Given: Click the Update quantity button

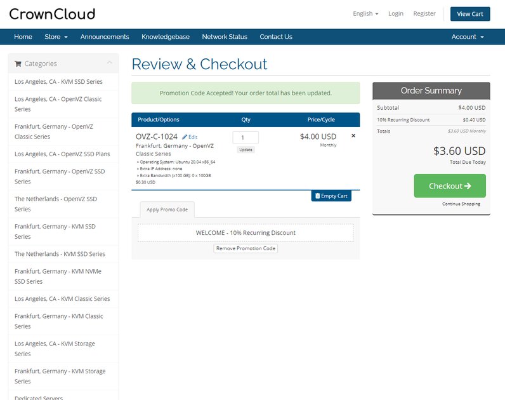Looking at the screenshot, I should coord(246,150).
